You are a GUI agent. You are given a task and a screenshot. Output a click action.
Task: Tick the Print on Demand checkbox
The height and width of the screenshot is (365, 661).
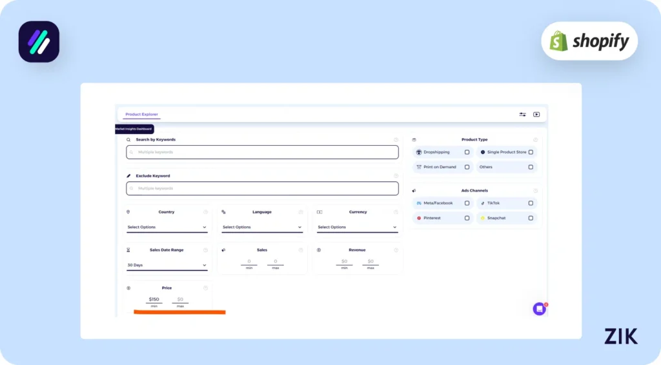click(467, 167)
